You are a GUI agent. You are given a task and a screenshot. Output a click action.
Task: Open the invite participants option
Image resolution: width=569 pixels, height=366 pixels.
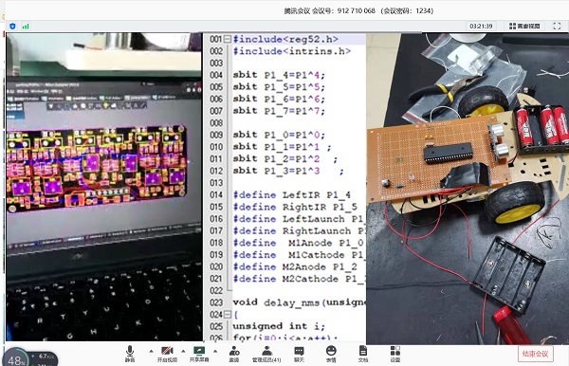[x=234, y=354]
